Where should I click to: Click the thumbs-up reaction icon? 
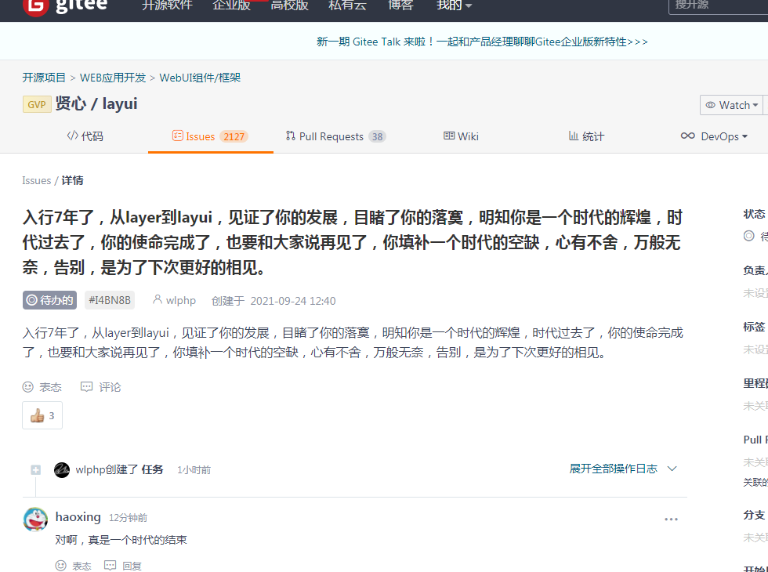click(37, 416)
